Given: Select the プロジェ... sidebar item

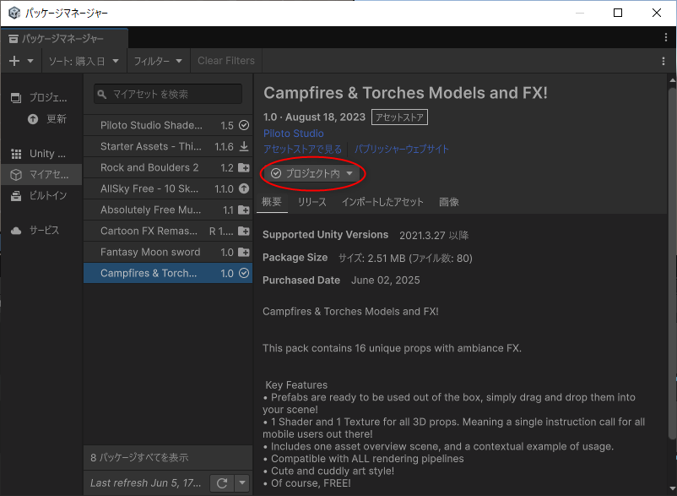Looking at the screenshot, I should click(x=41, y=98).
